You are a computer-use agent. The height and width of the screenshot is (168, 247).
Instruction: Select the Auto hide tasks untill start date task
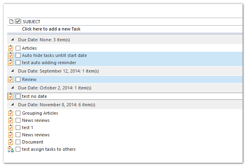click(54, 55)
